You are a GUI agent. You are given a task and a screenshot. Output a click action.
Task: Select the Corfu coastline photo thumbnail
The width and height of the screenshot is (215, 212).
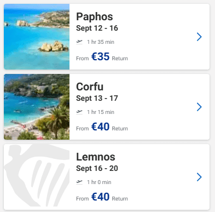[x=37, y=107]
